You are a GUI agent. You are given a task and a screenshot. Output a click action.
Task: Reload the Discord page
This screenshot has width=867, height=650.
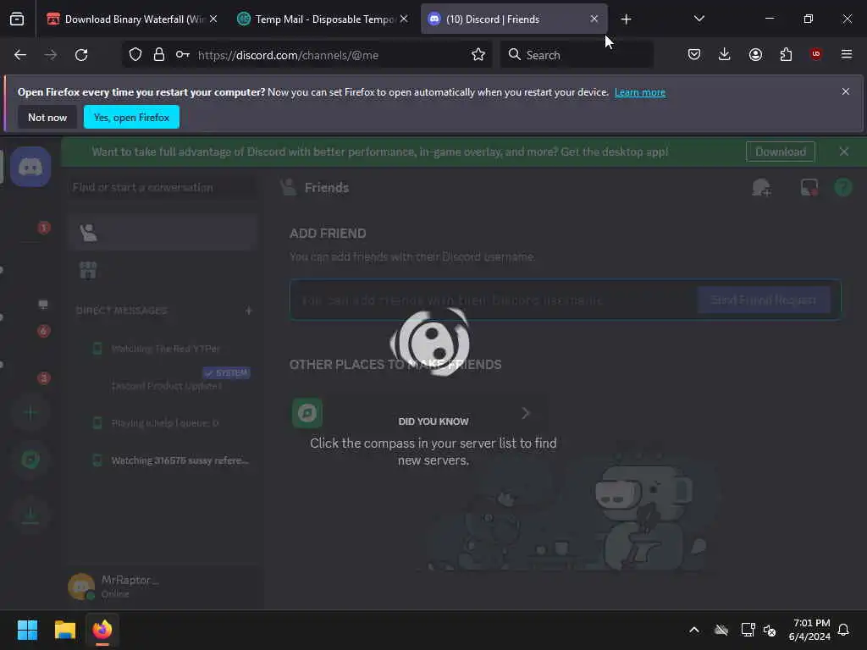click(81, 55)
